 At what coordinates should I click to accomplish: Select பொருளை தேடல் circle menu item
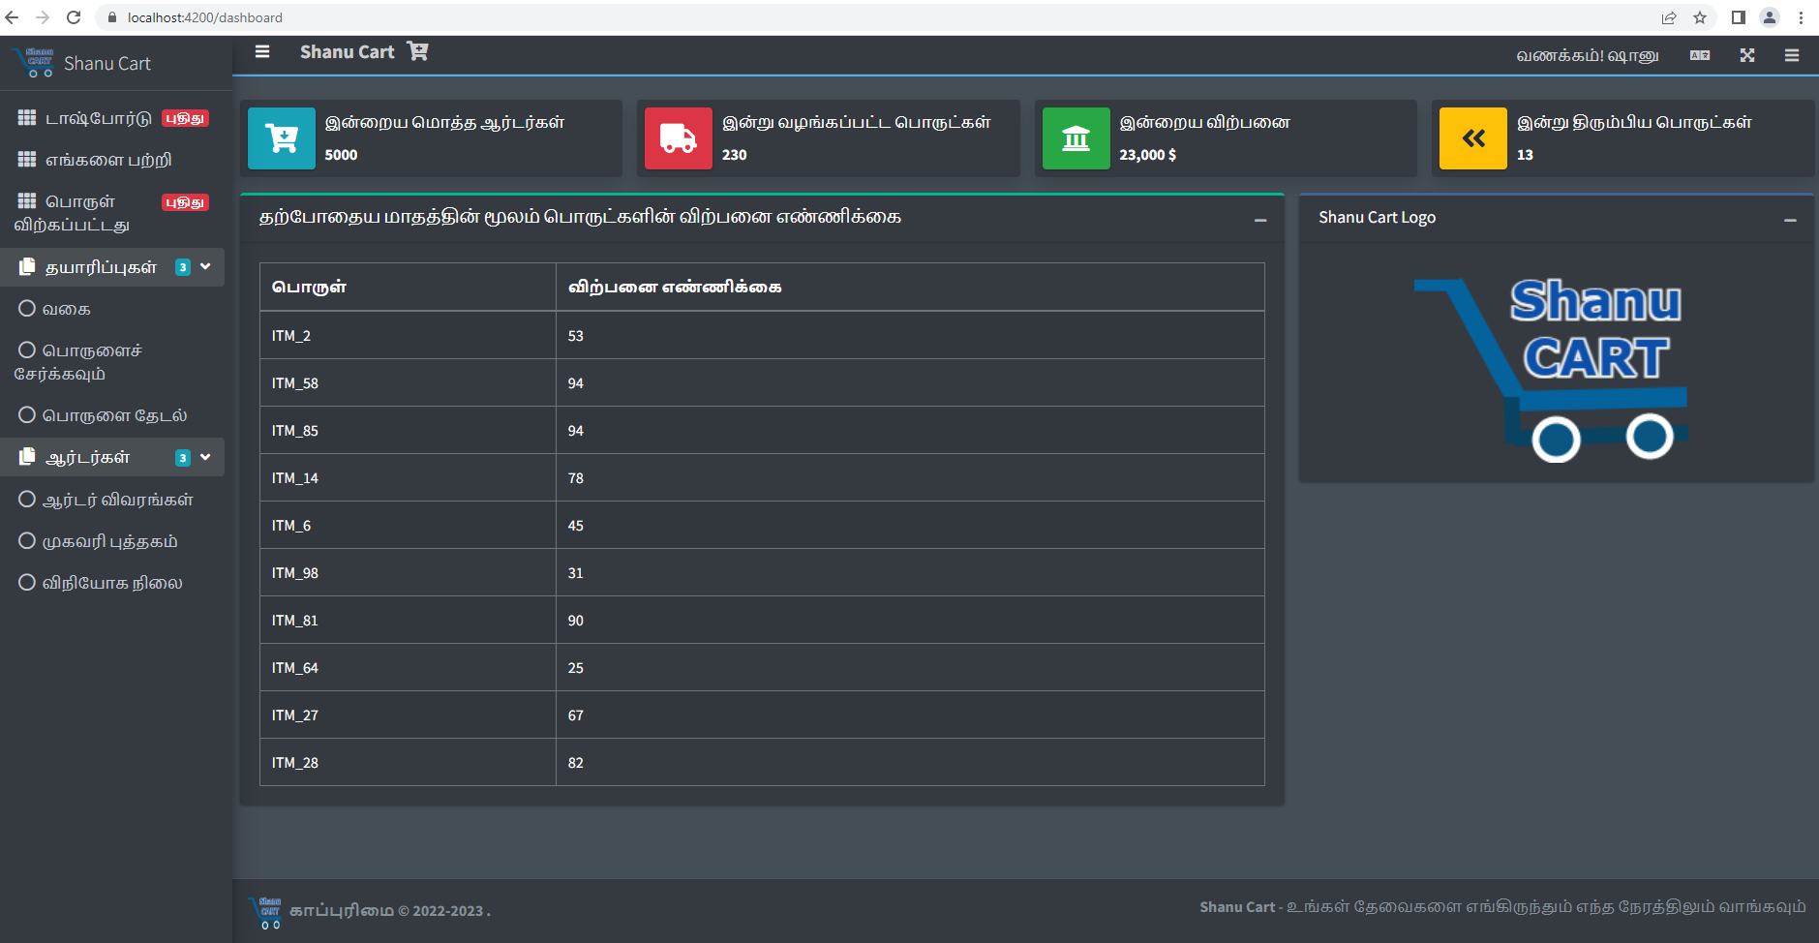[112, 415]
